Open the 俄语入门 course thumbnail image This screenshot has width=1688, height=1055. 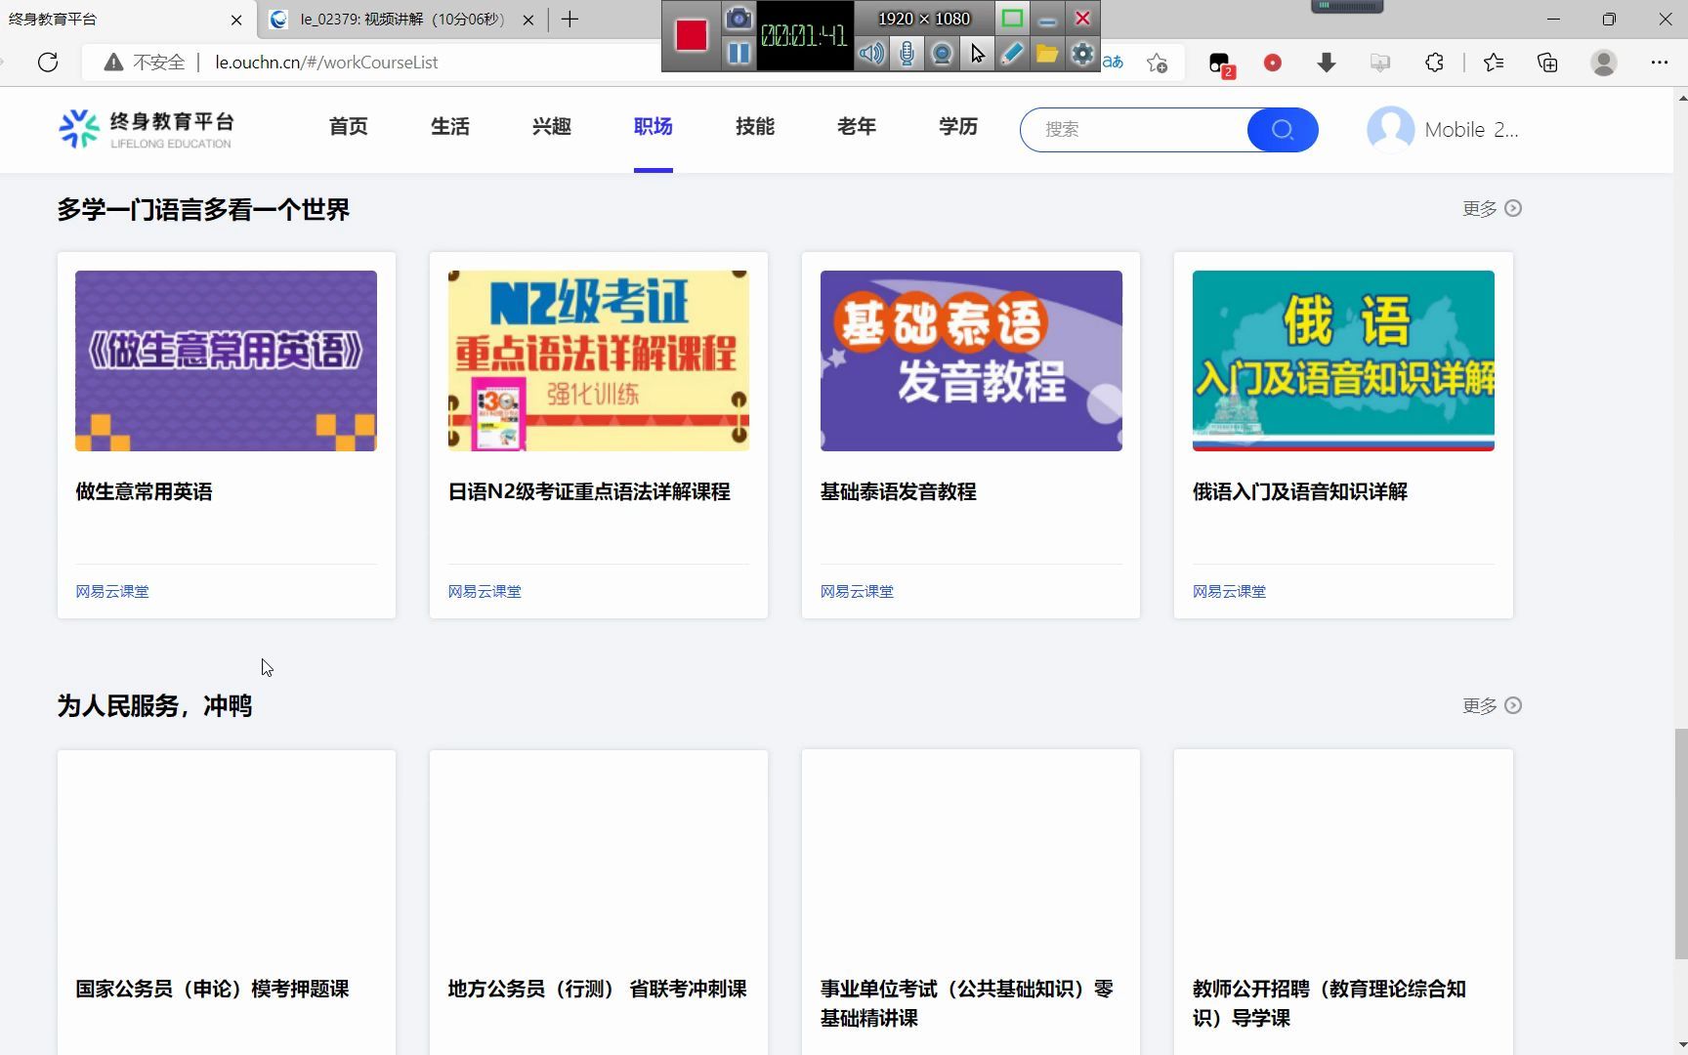1343,360
